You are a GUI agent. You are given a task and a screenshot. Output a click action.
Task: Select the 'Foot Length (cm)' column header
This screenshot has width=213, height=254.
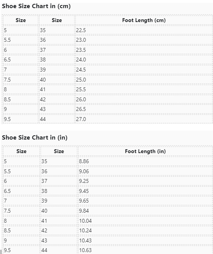click(x=144, y=20)
